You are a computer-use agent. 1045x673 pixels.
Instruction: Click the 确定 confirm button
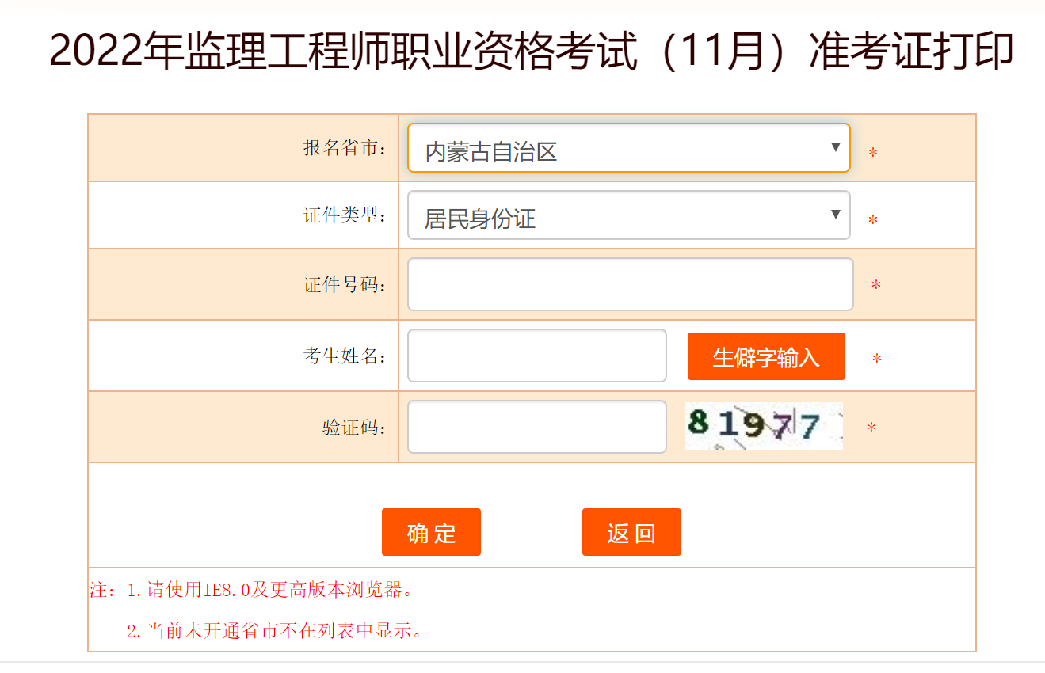431,532
